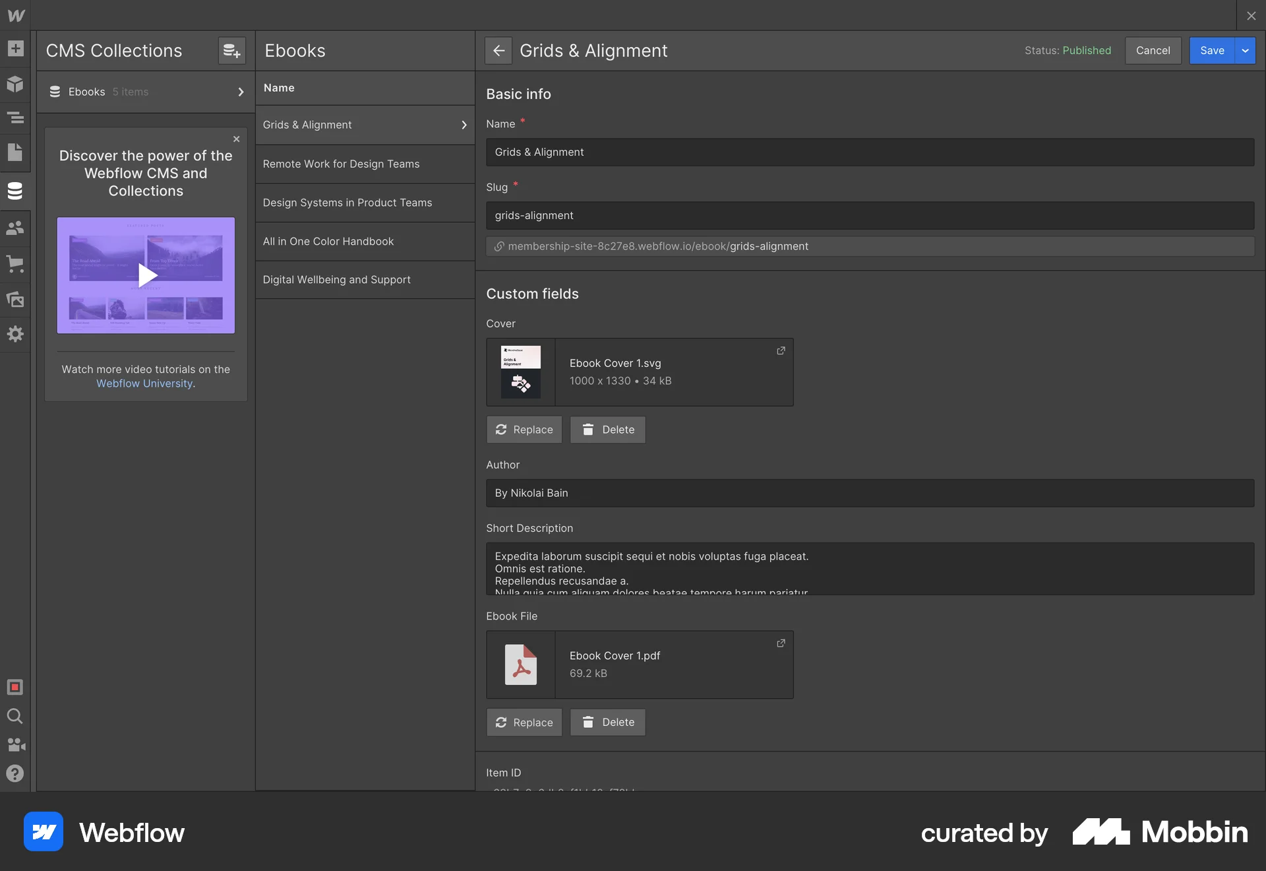Screen dimensions: 1266x871
Task: Select the Digital Wellbeing and Support item
Action: click(337, 279)
